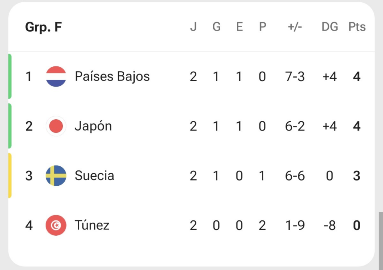Tap the Tunisia flag icon
This screenshot has width=383, height=270.
[x=56, y=225]
